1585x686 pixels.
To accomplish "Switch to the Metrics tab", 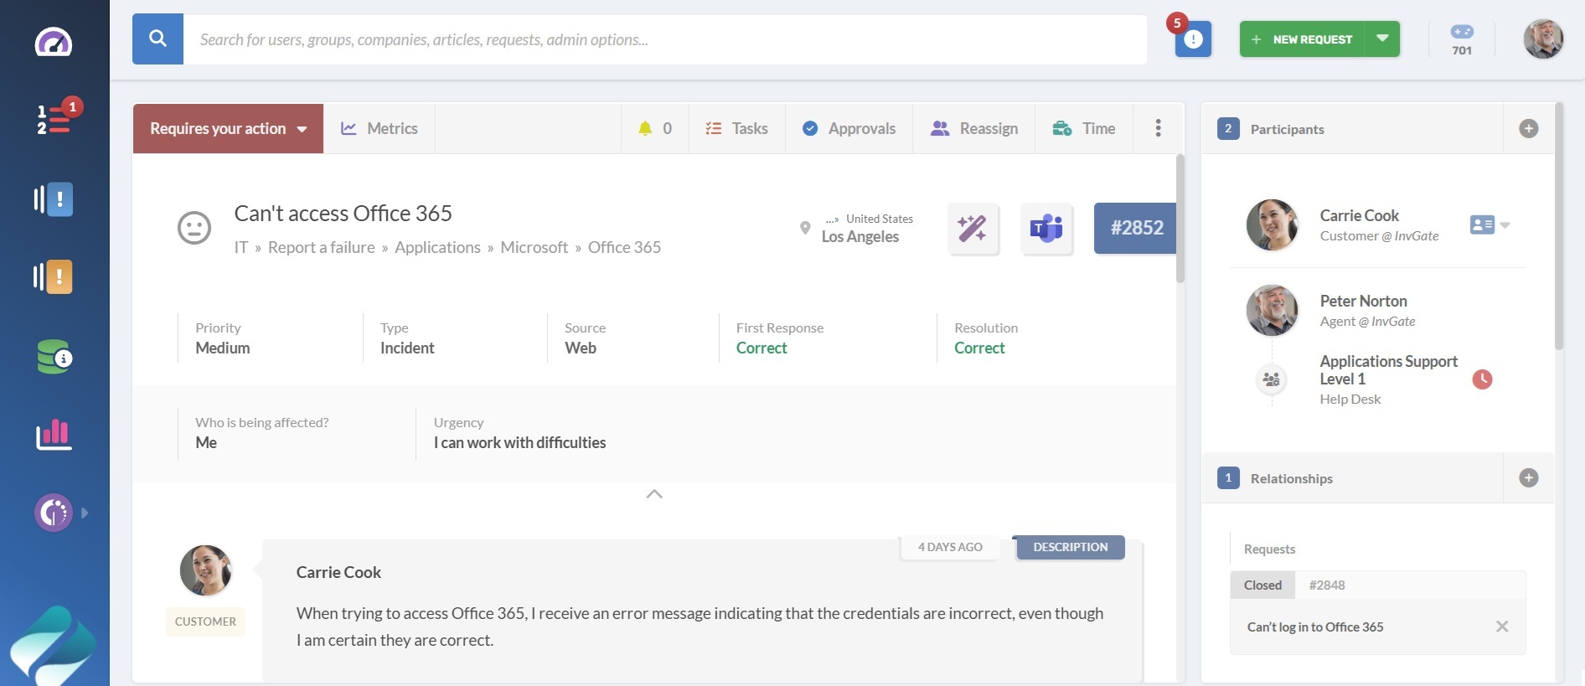I will 379,128.
